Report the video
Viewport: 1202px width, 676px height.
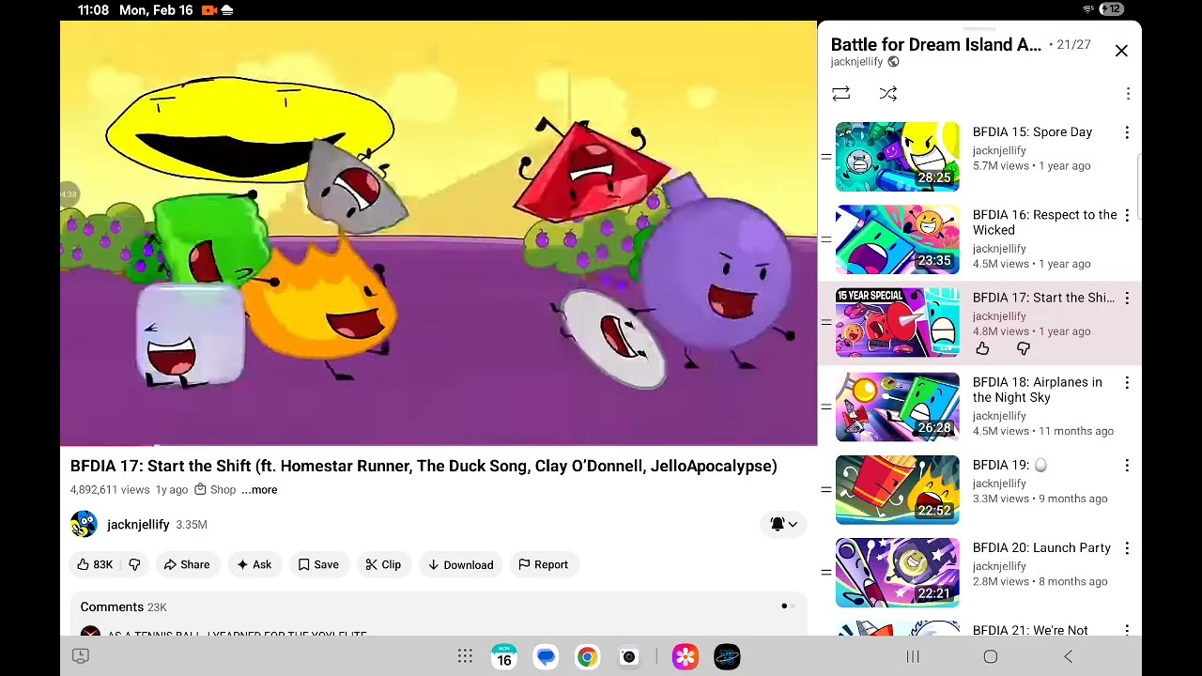point(544,564)
